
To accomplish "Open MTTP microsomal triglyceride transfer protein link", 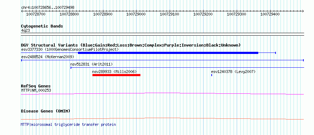I will click(x=68, y=124).
